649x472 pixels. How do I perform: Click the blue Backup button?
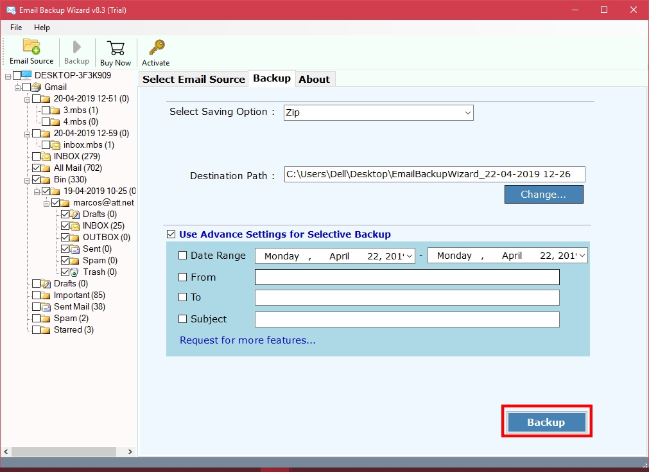[x=546, y=422]
